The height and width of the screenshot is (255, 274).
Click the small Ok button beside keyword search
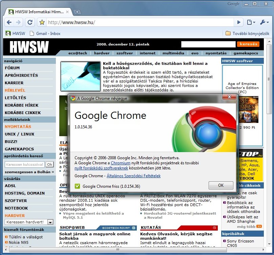tap(50, 164)
